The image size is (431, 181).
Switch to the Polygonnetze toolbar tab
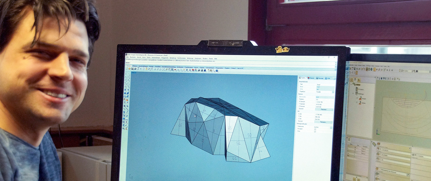(219, 68)
